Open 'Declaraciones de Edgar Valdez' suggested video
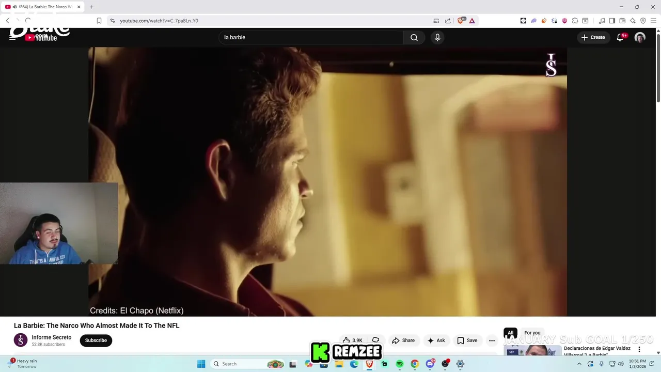The image size is (661, 372). [x=597, y=351]
